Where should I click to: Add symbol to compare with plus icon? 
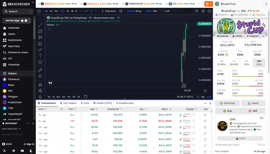pos(39,11)
